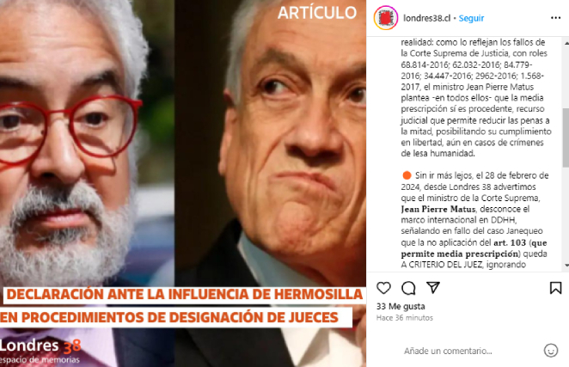Click the caption scrollbar up arrow
The height and width of the screenshot is (367, 569).
[566, 43]
